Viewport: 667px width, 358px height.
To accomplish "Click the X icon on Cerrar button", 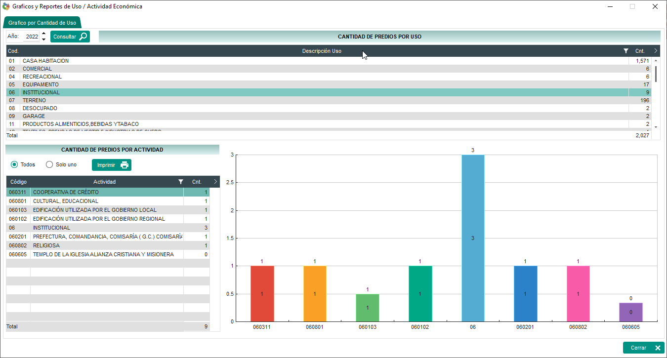I will (x=657, y=348).
